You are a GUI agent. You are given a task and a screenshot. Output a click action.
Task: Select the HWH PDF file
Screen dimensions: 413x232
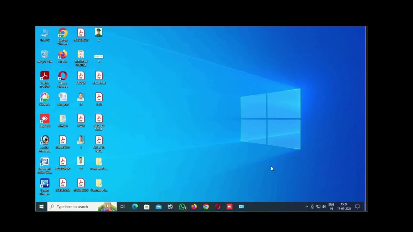81,121
